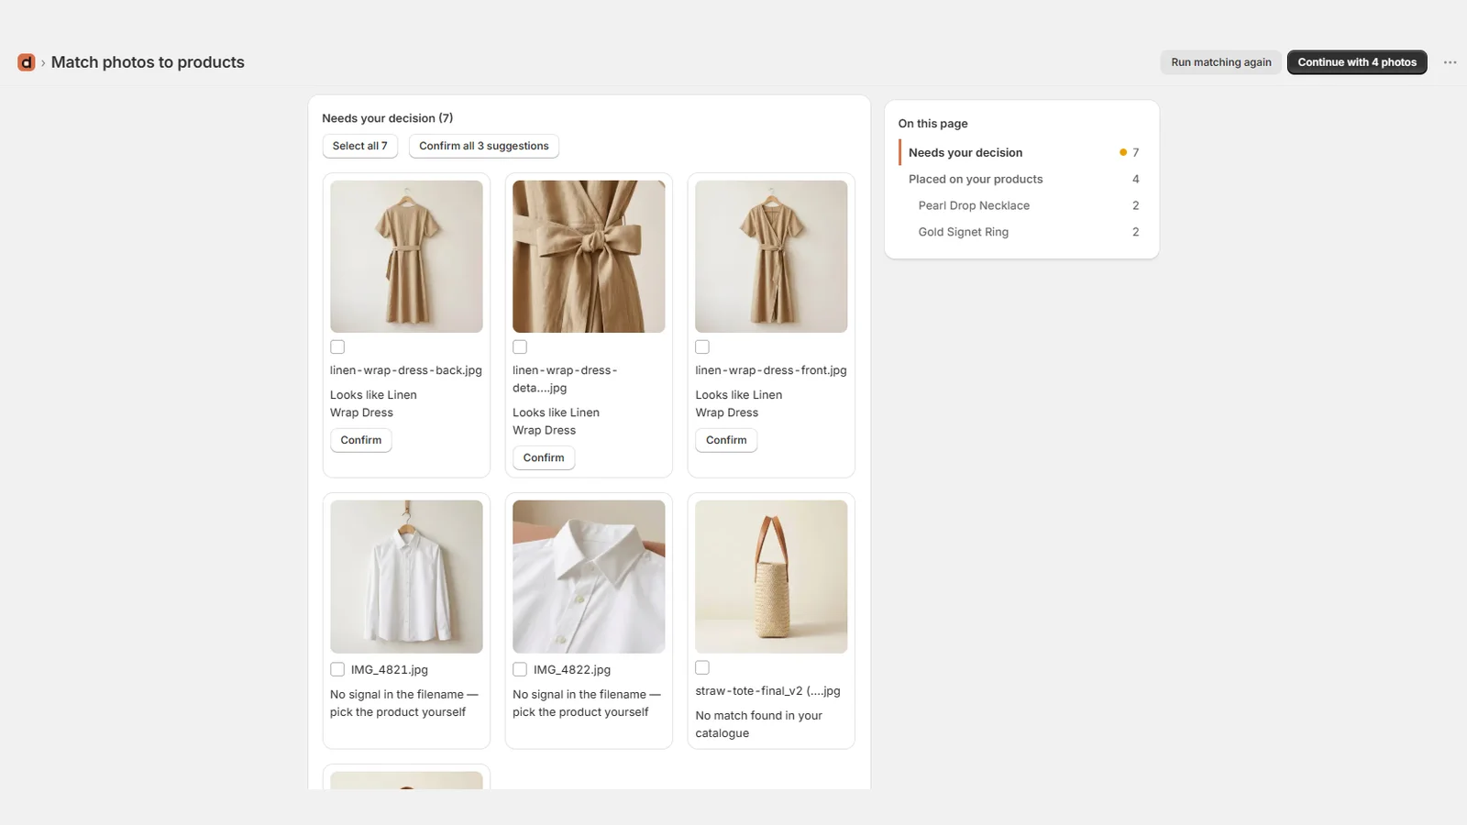The height and width of the screenshot is (825, 1467).
Task: Select the straw-tote-final_v2 photo checkbox
Action: tap(702, 667)
